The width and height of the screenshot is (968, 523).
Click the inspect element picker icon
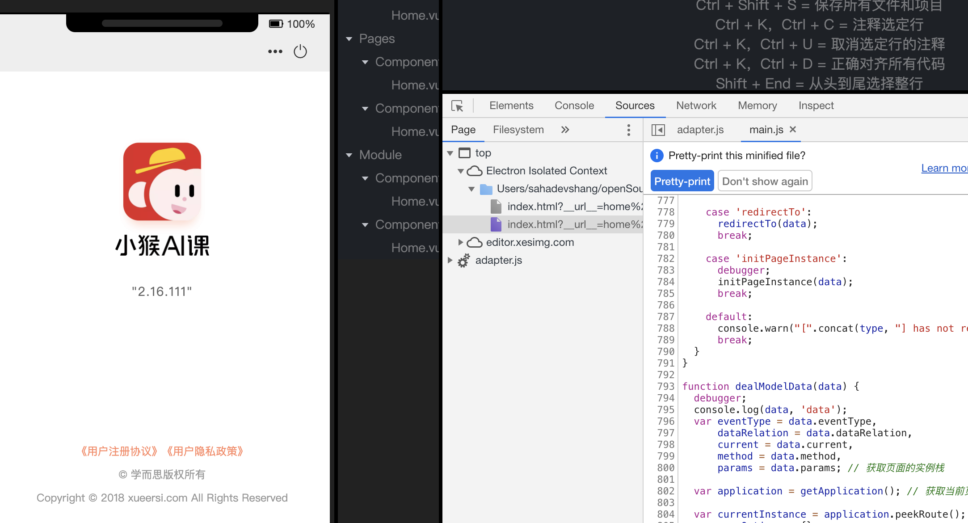tap(457, 106)
